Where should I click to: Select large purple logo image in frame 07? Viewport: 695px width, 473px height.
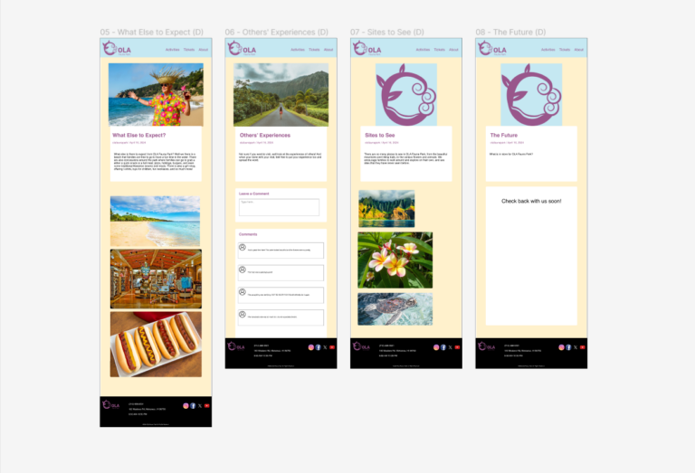[406, 95]
